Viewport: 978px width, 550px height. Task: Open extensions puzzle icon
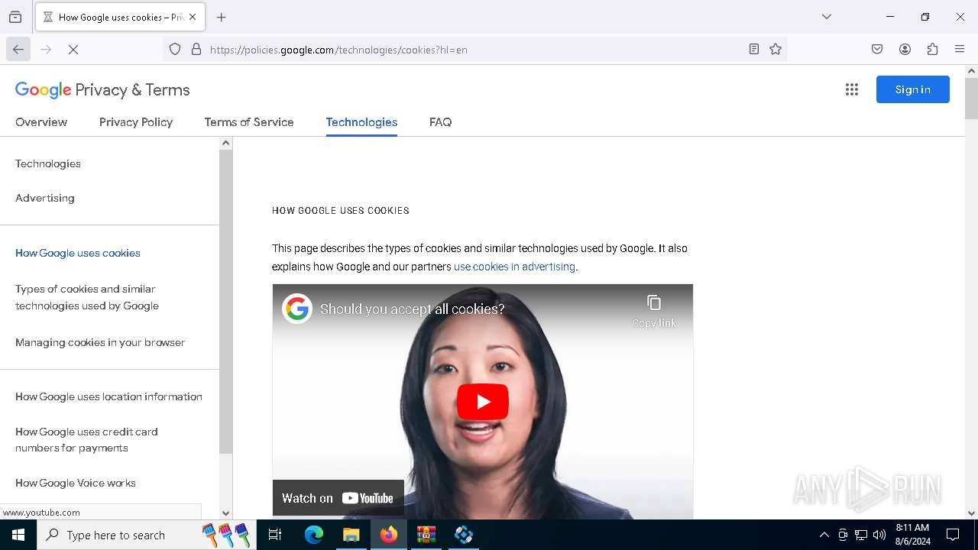[x=932, y=50]
